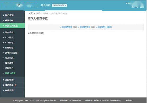Open 模考成绩 in the sidebar
Screen dimensions: 147x103
click(x=9, y=63)
